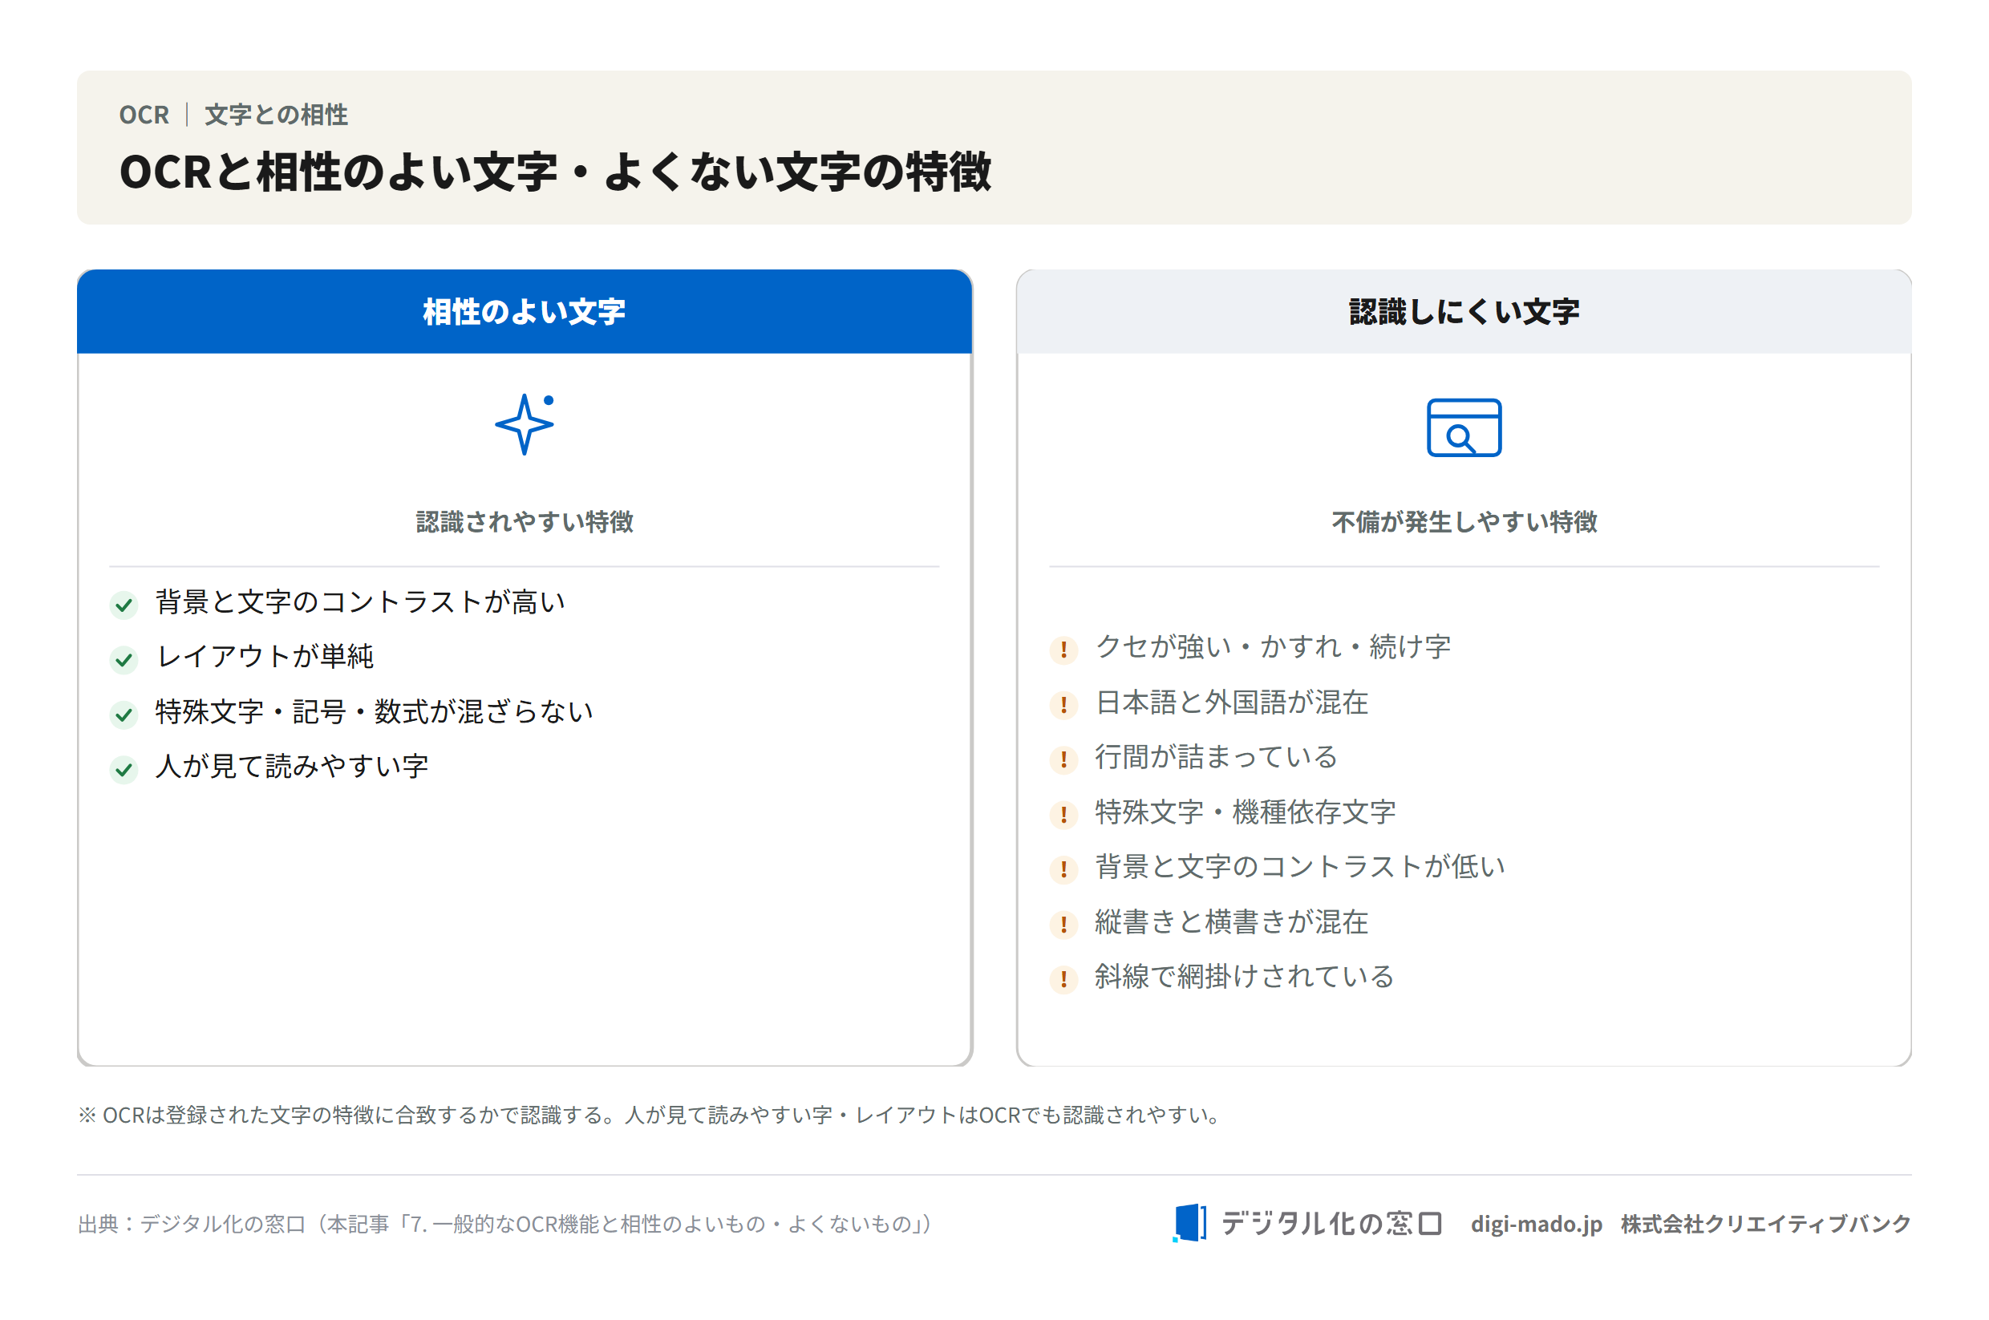This screenshot has height=1320, width=1989.
Task: Click the 出典：デジタル化の窓口 source line
Action: [505, 1223]
